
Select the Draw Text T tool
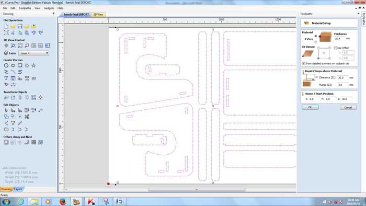click(6, 78)
